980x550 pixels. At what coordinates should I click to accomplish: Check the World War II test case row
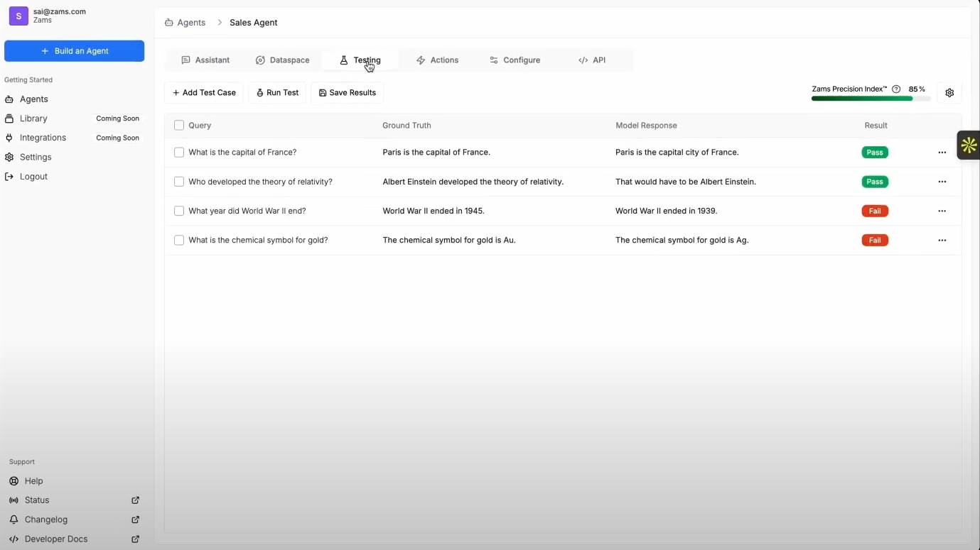(x=178, y=211)
